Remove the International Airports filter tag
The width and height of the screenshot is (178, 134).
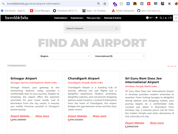[8, 66]
